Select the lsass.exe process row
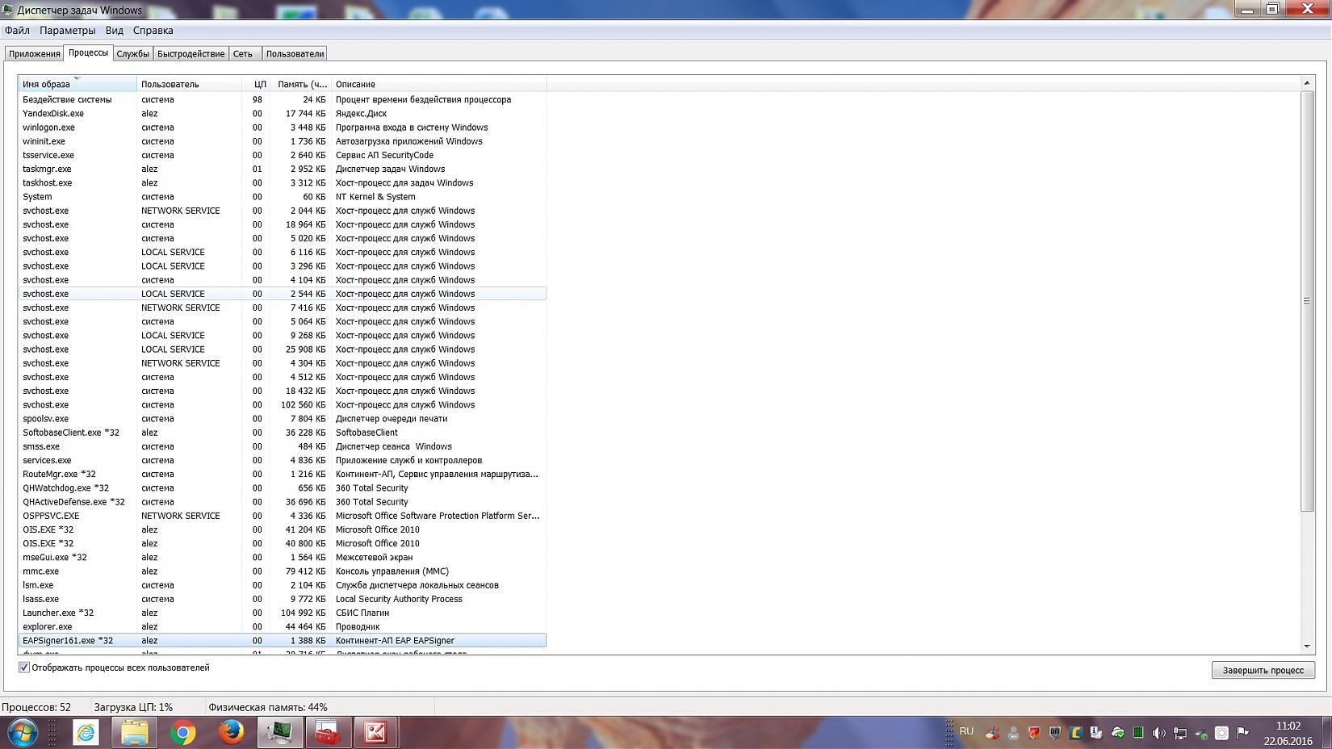 pos(283,600)
